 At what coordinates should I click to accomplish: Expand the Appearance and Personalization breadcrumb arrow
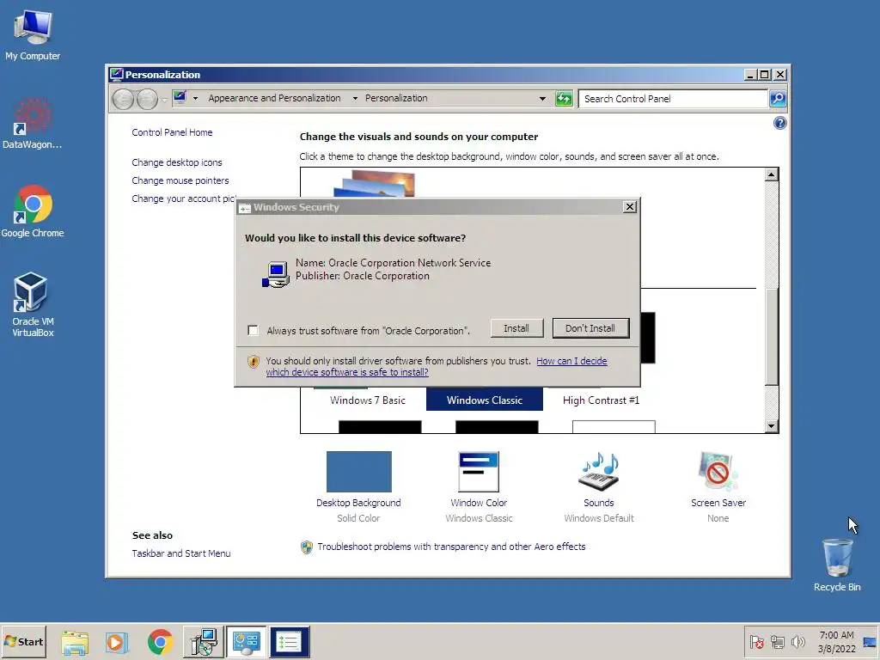point(355,98)
